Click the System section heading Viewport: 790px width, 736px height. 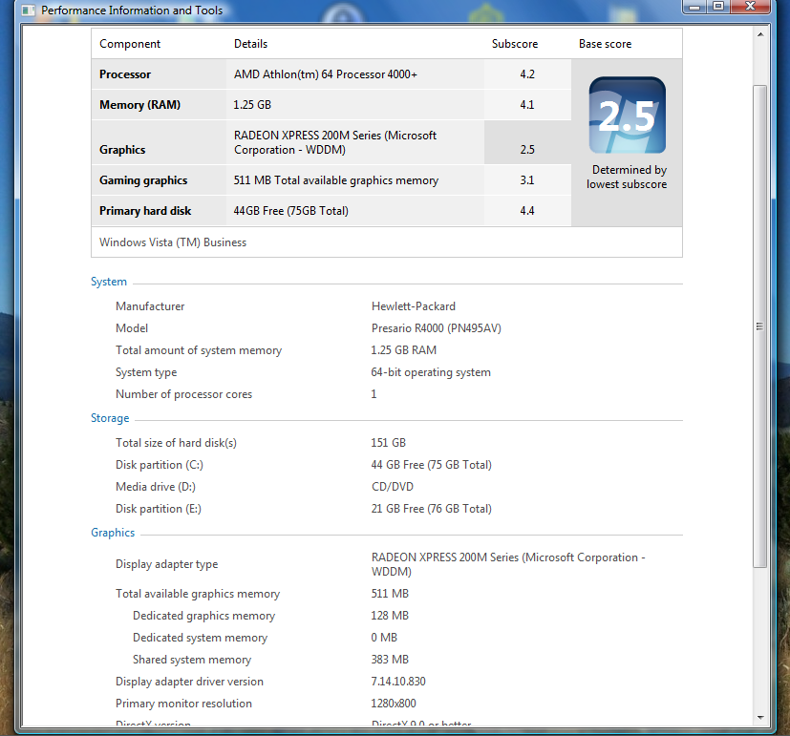coord(109,282)
